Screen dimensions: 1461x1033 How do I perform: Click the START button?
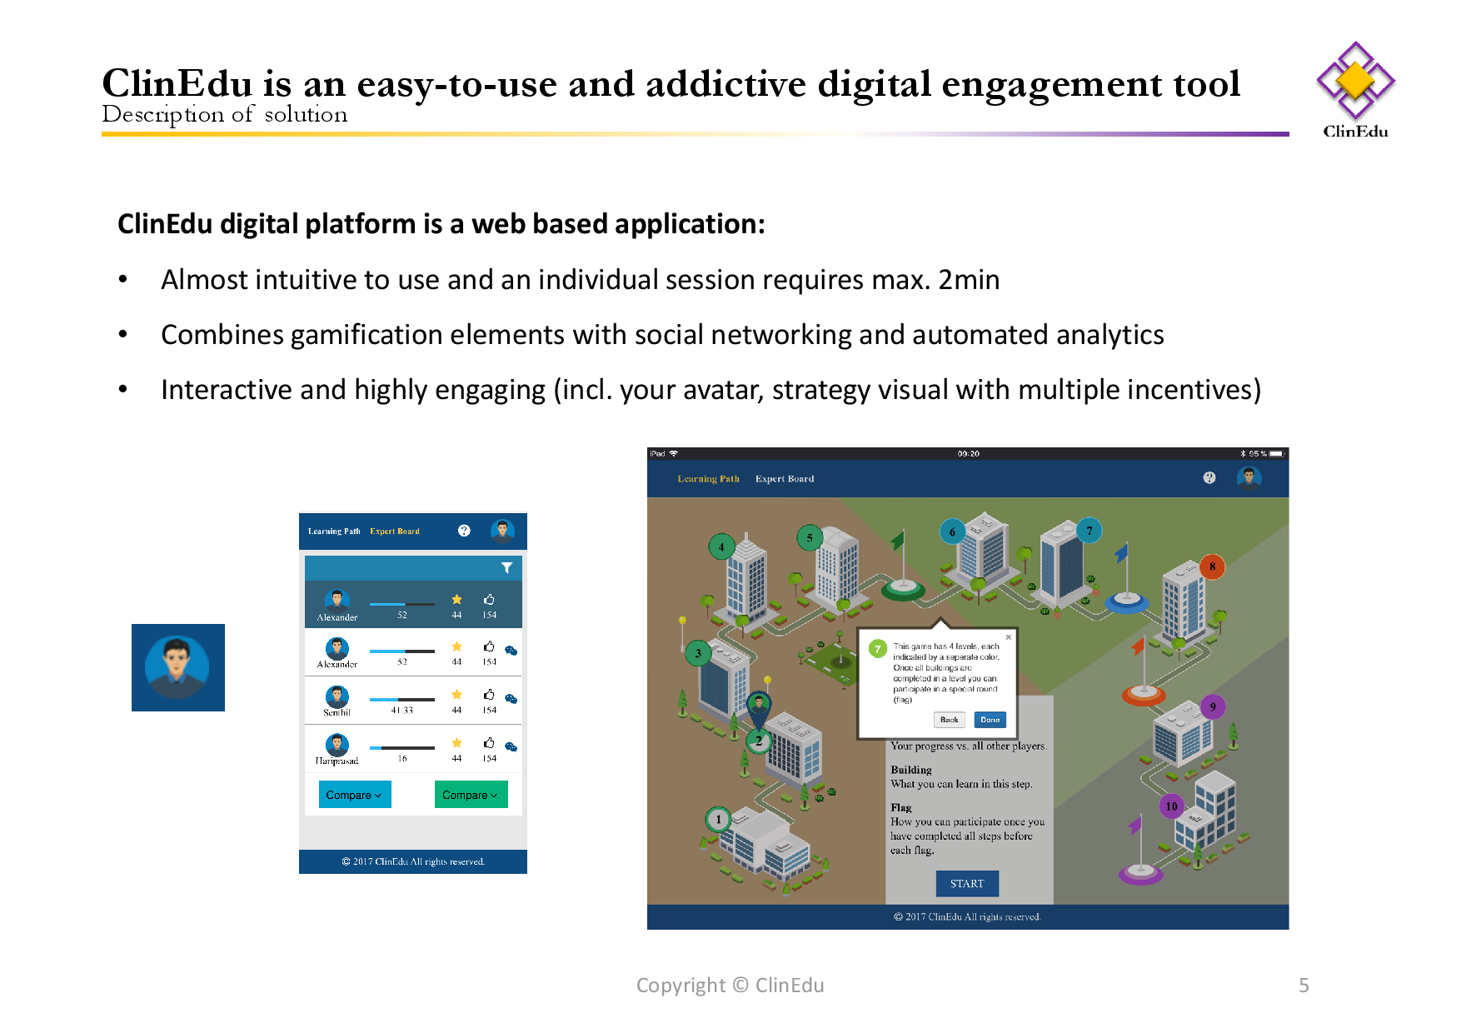(x=967, y=883)
